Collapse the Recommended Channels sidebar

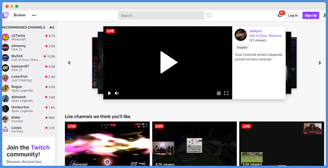[52, 28]
